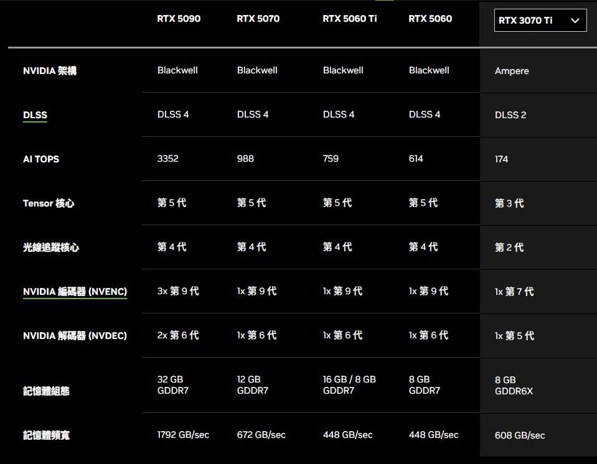Viewport: 597px width, 464px height.
Task: Click the 12 GB GDDR7 memory cell
Action: coord(252,385)
